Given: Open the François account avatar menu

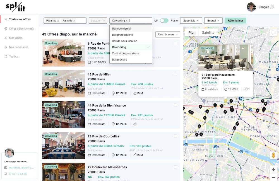Looking at the screenshot, I should (251, 7).
